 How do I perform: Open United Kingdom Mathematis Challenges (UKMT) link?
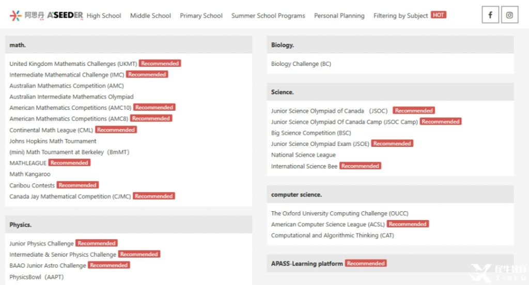tap(73, 63)
